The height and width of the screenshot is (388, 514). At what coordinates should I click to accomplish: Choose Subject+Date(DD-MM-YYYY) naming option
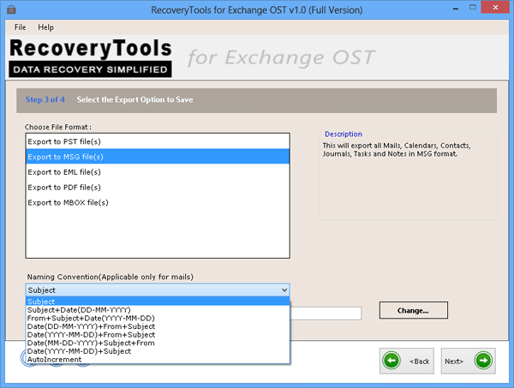pos(158,310)
